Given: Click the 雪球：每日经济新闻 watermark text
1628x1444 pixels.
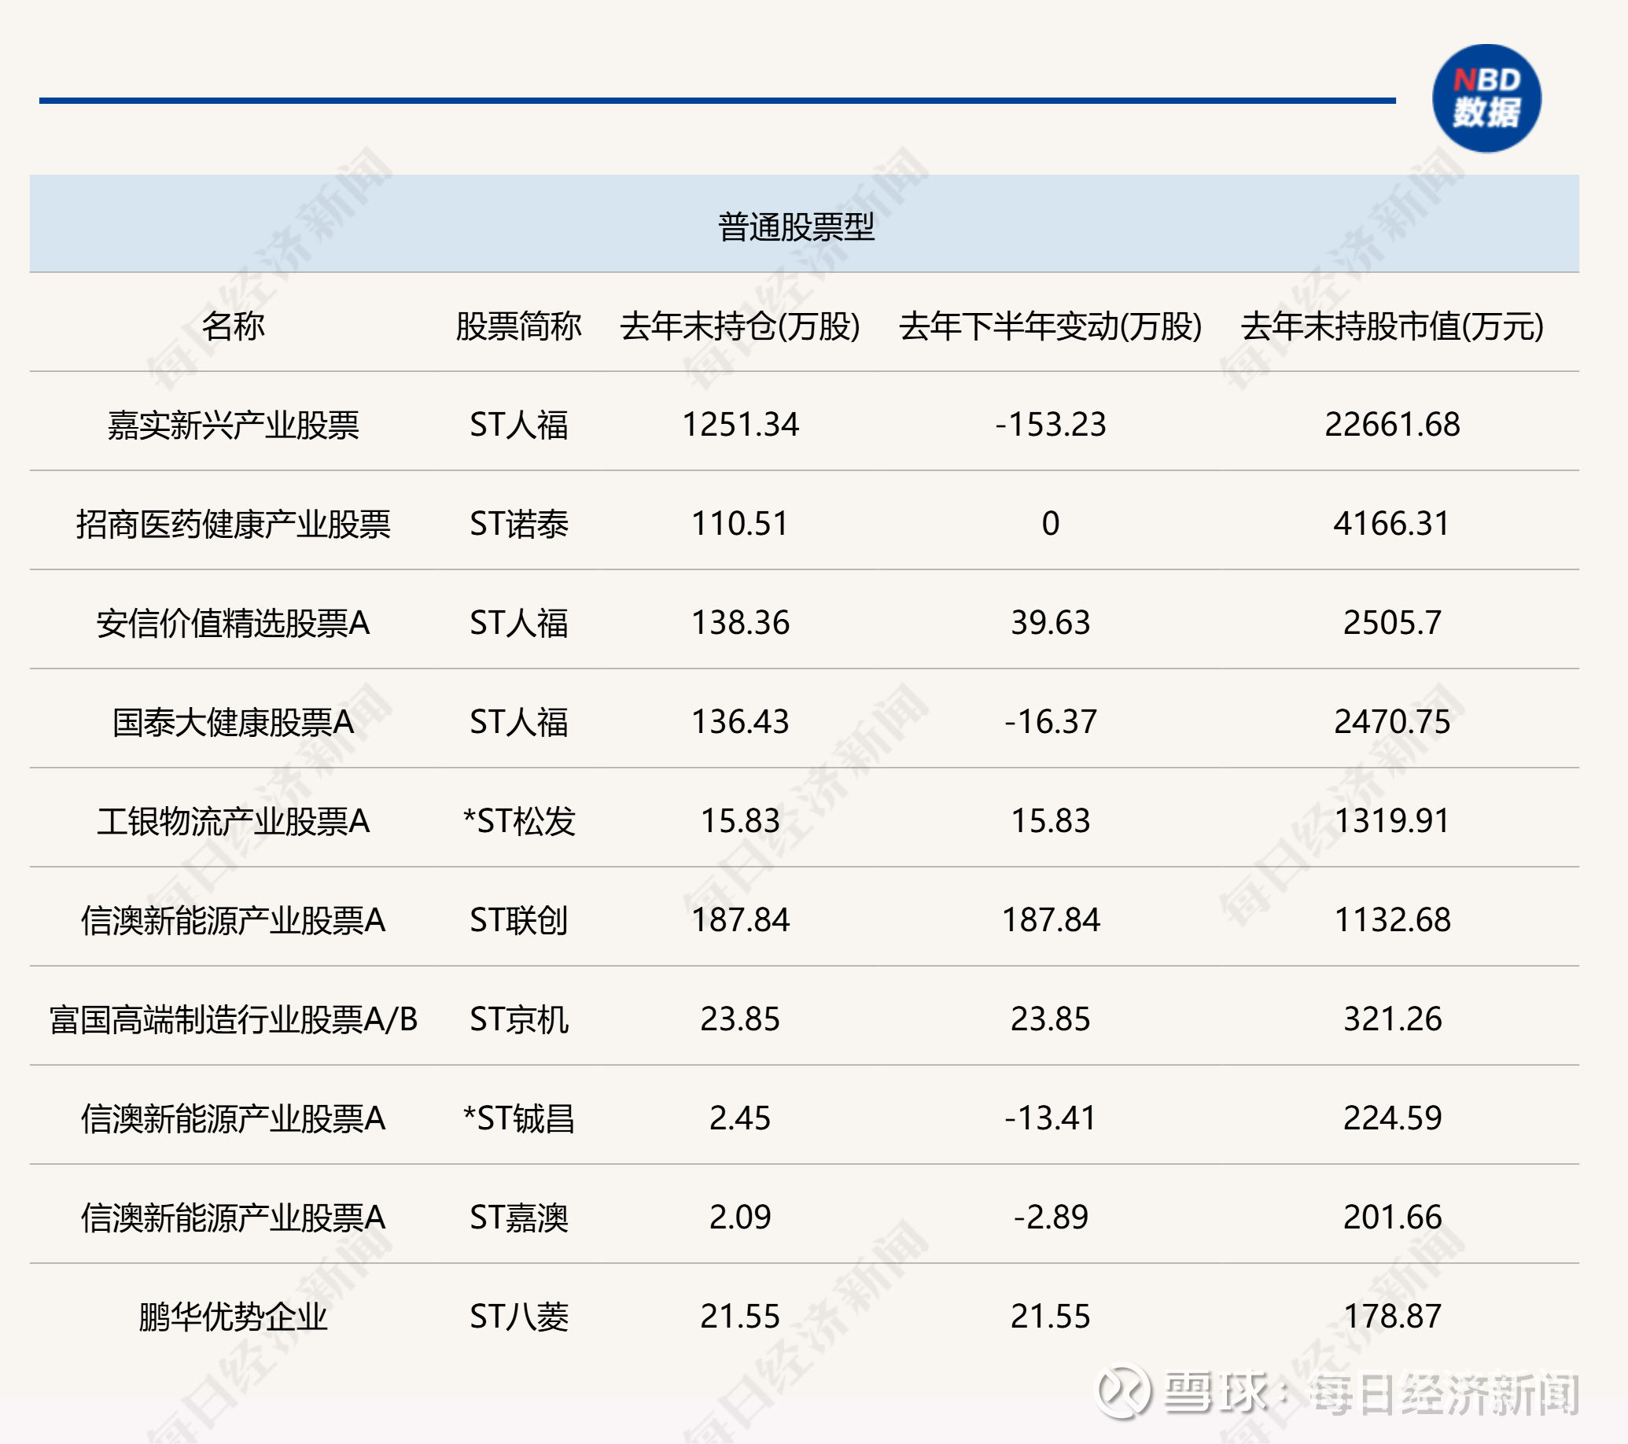Looking at the screenshot, I should tap(1371, 1393).
